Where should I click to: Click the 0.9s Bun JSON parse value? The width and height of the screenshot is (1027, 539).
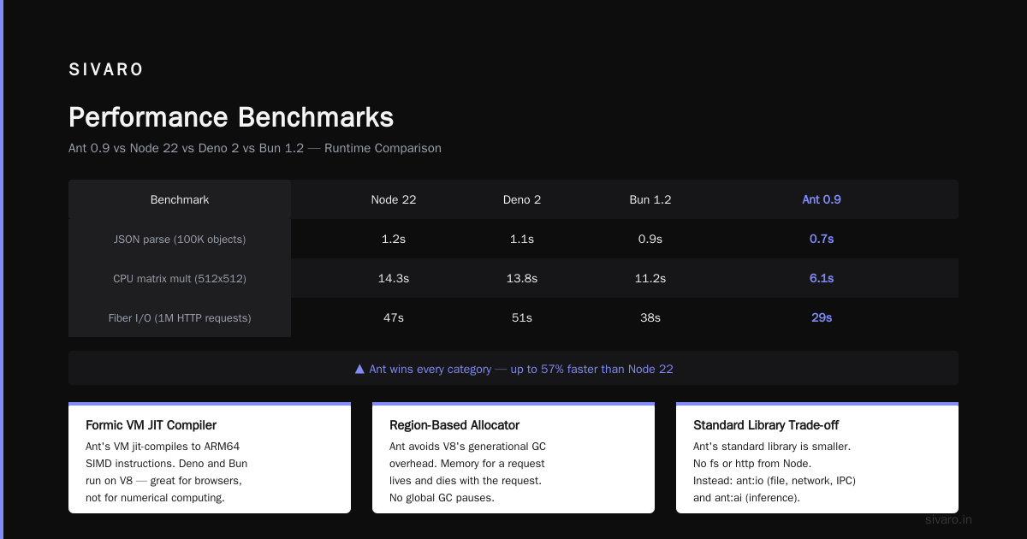point(650,239)
